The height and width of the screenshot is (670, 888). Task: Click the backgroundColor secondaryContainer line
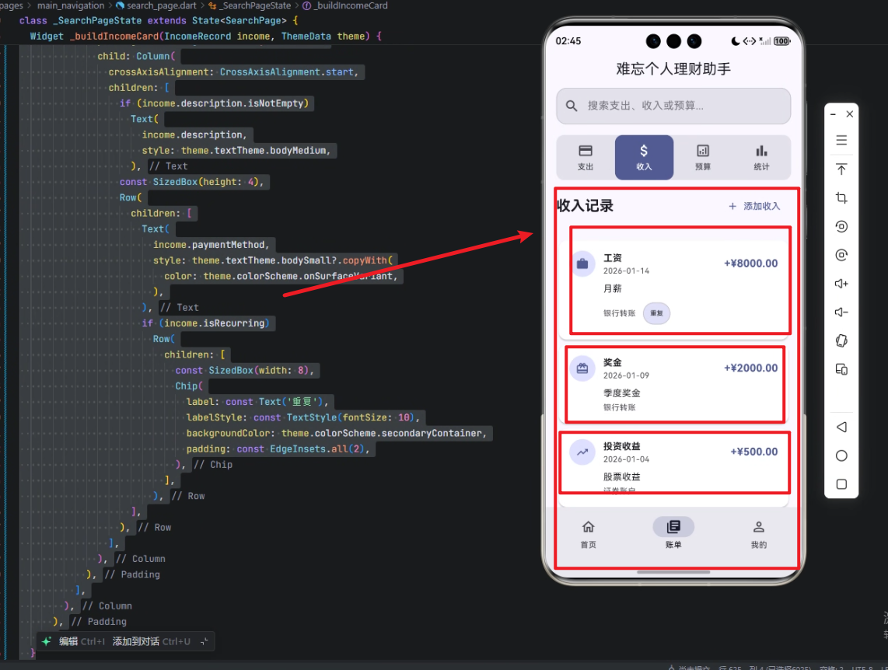tap(337, 433)
